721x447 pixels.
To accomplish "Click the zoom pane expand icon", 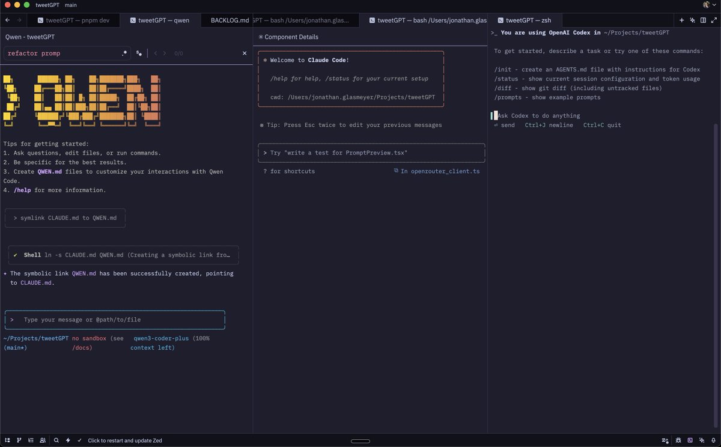I will pos(714,20).
